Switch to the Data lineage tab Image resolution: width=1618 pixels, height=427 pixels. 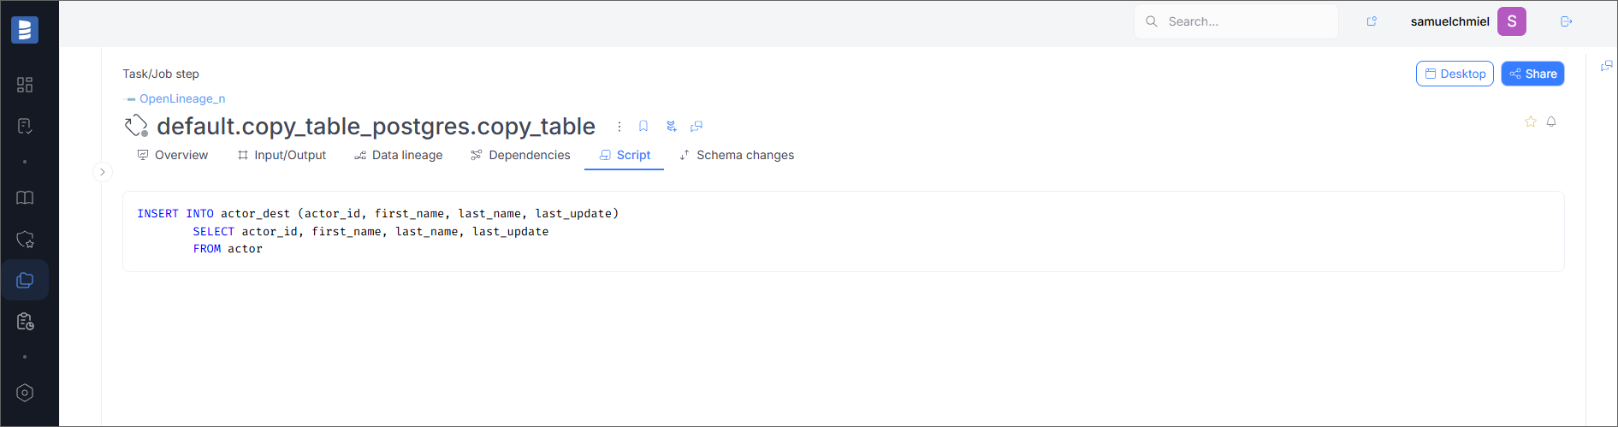399,155
